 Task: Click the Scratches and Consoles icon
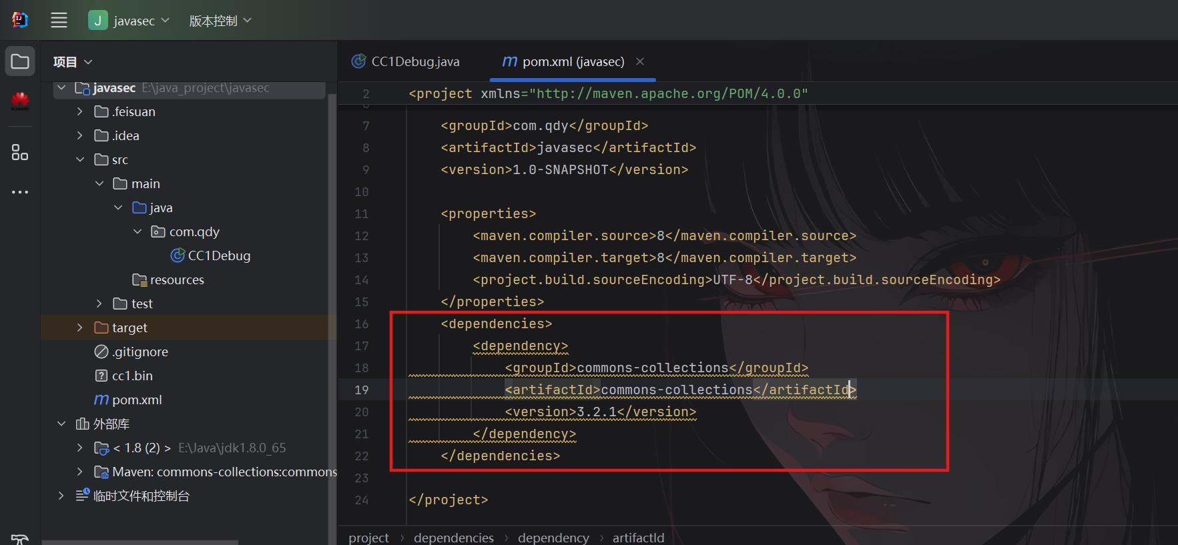point(83,495)
